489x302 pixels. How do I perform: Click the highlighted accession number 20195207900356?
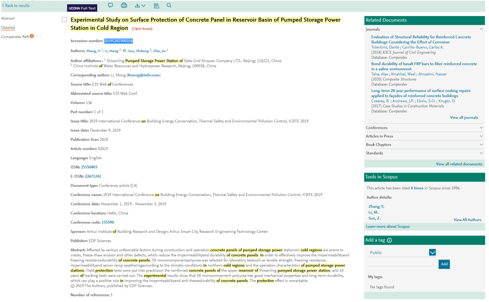(119, 41)
